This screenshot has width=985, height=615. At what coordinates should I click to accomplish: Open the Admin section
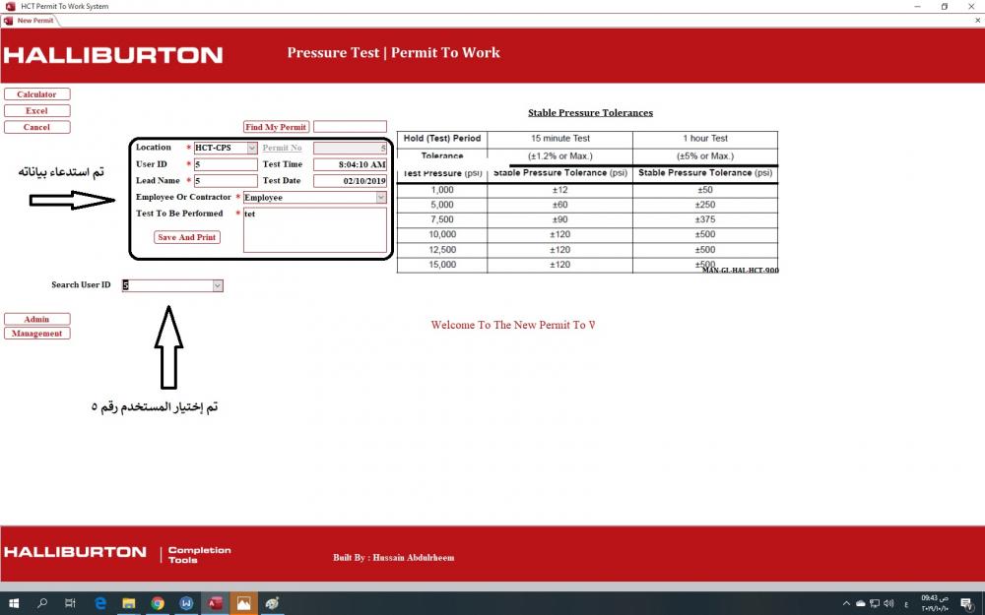[x=37, y=319]
